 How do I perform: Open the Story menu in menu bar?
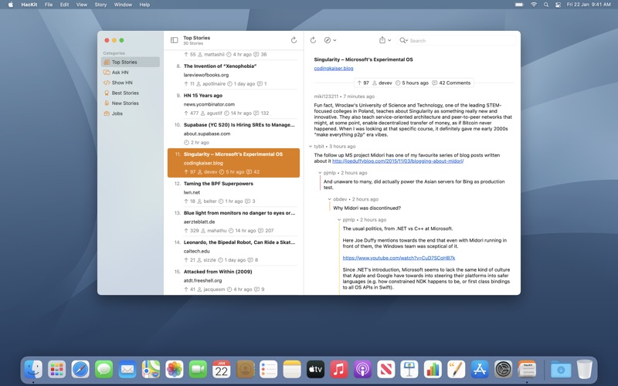click(100, 5)
